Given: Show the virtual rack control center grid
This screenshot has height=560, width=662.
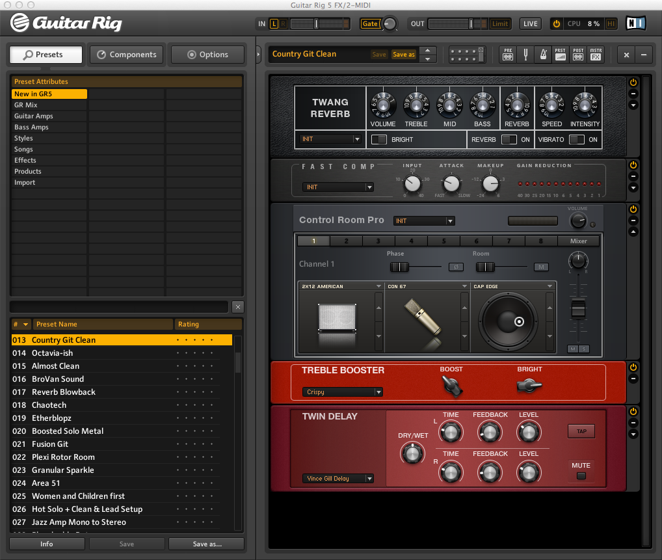Looking at the screenshot, I should pyautogui.click(x=467, y=55).
